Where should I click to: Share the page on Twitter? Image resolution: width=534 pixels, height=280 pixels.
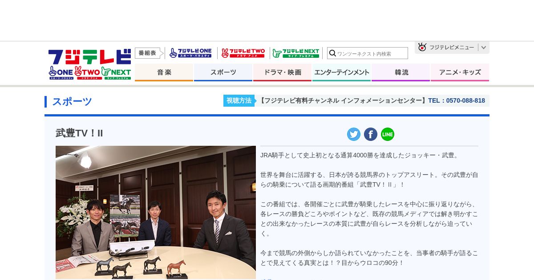354,134
